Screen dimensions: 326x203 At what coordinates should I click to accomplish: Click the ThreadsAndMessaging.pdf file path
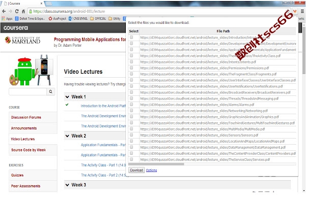click(209, 98)
